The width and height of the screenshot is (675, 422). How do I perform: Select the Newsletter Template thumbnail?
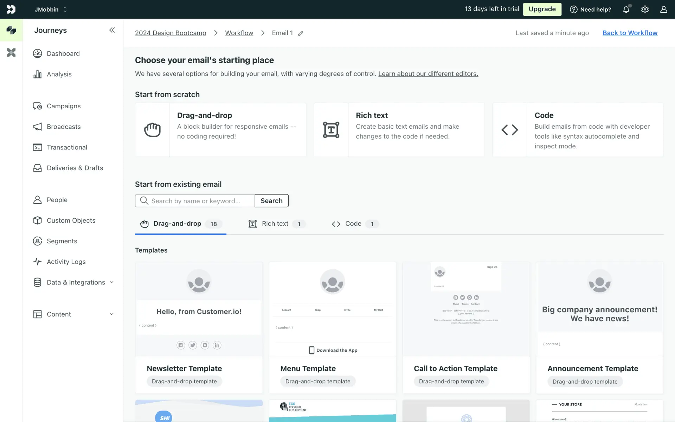[199, 309]
